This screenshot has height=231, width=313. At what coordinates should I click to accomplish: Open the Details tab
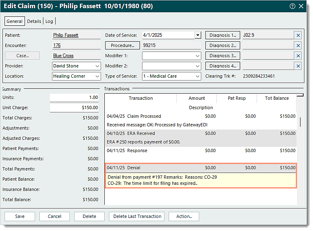tap(34, 21)
